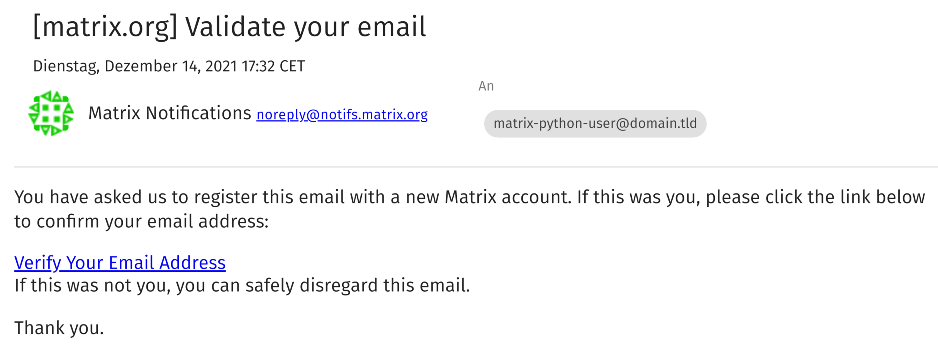The image size is (938, 357).
Task: Click the to confirm your email address line
Action: [141, 222]
